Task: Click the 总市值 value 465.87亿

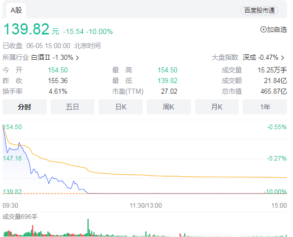Action: pos(274,92)
